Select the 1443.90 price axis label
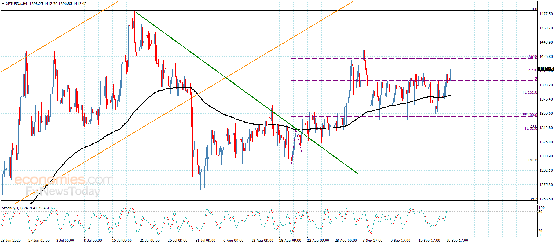Image resolution: width=556 pixels, height=244 pixels. [x=546, y=42]
